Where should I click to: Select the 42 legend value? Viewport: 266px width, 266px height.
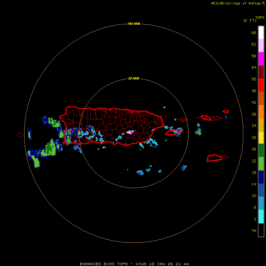pyautogui.click(x=254, y=103)
